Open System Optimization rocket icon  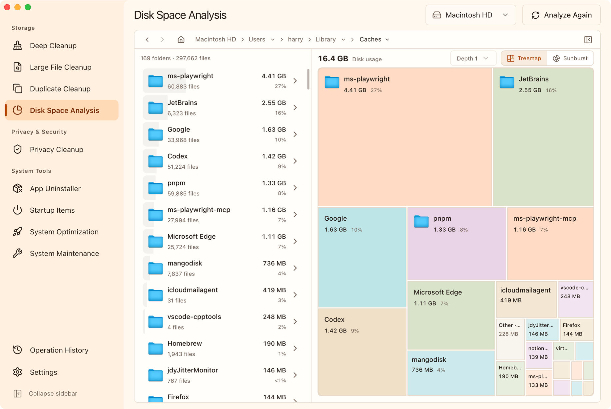point(17,232)
